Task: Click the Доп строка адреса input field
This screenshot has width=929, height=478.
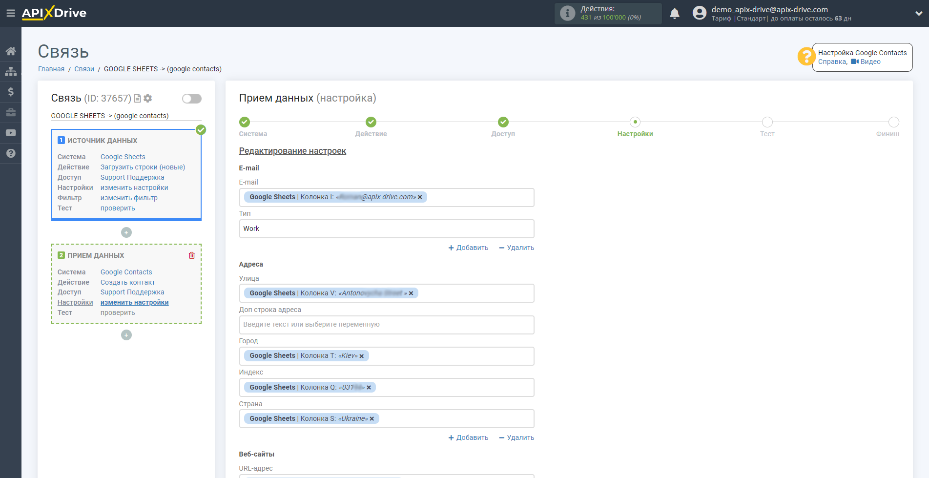Action: click(x=387, y=325)
